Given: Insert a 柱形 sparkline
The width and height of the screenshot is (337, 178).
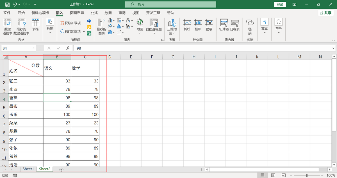Looking at the screenshot, I should click(198, 25).
